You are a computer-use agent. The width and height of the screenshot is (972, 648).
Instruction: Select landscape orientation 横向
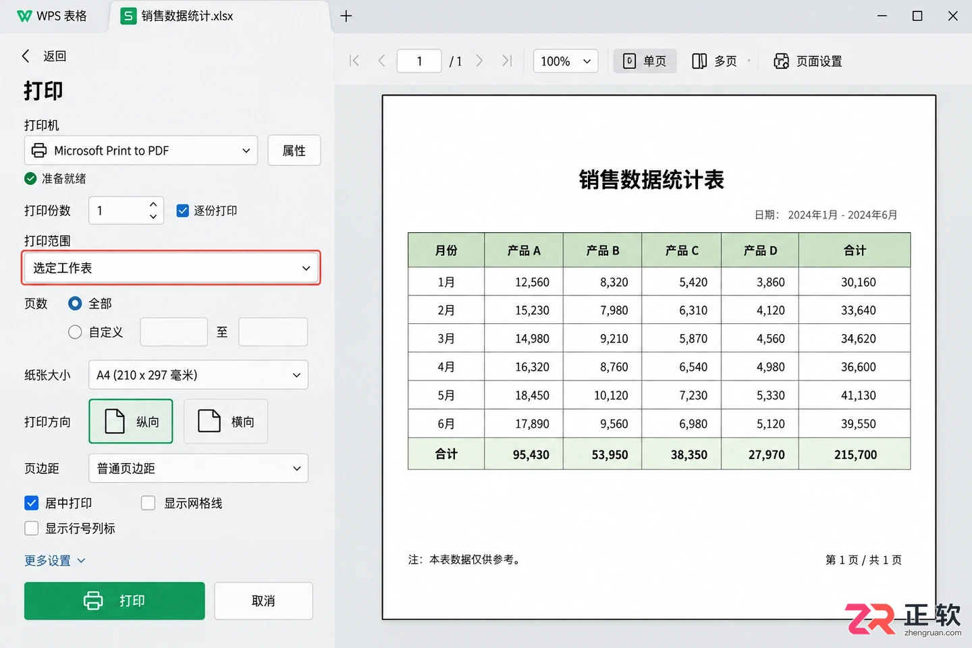tap(225, 421)
